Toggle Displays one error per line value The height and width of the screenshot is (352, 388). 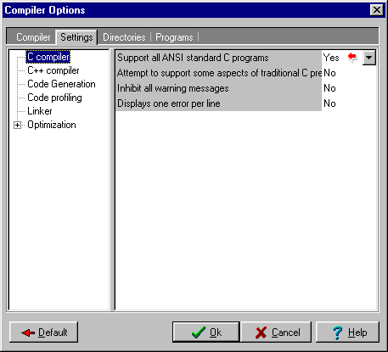point(329,103)
